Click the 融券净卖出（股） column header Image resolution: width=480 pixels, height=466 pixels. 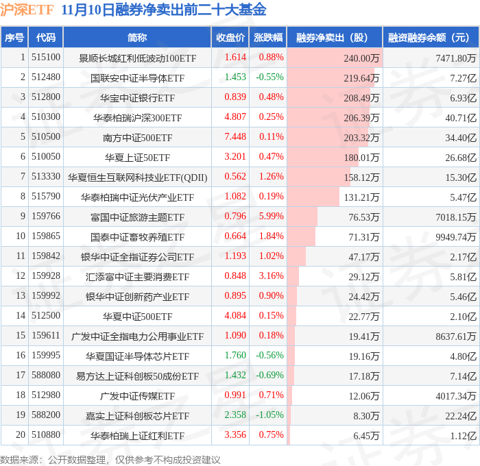point(335,37)
